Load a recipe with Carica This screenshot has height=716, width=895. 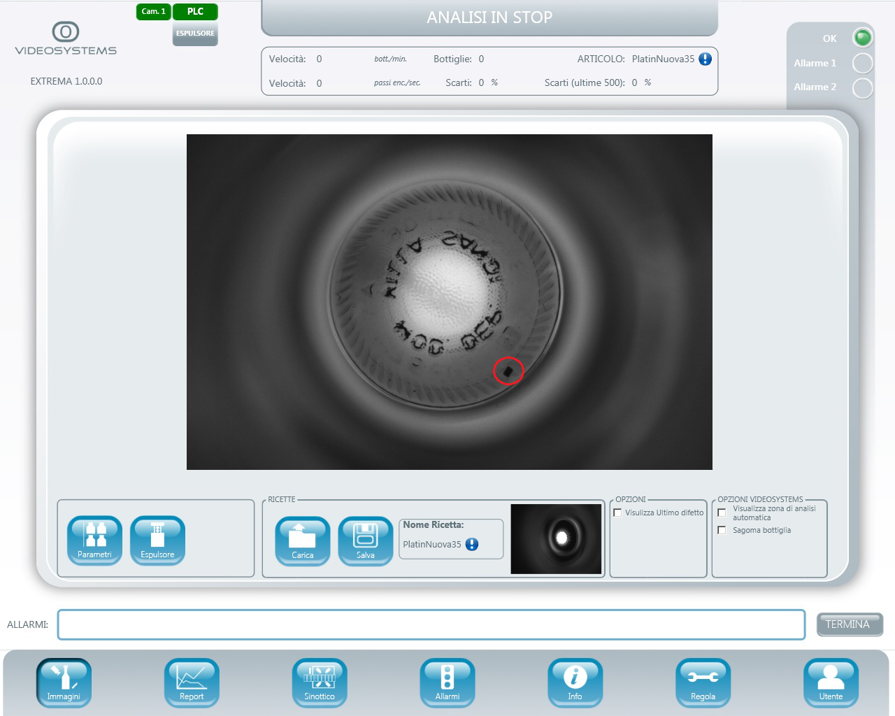tap(302, 540)
